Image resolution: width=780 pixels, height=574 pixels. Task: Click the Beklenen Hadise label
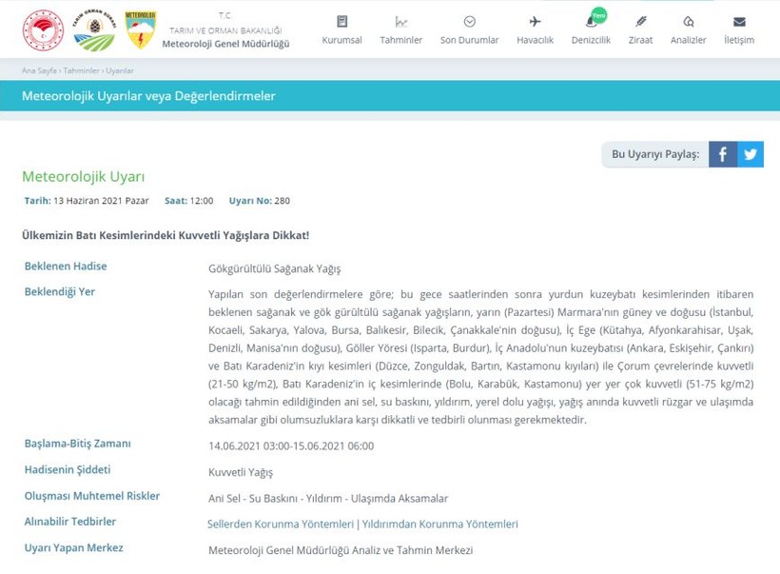point(66,267)
